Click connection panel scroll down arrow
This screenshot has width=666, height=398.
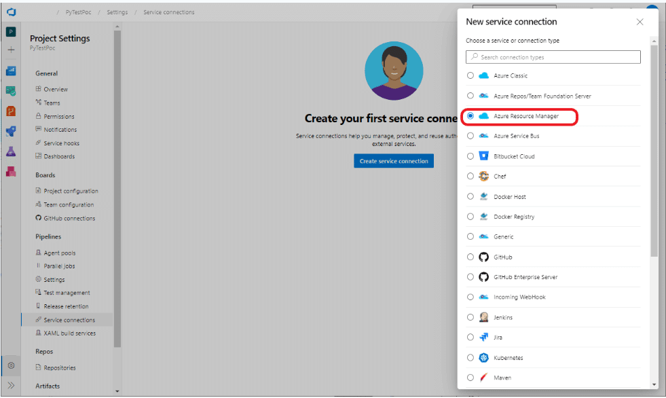[x=654, y=384]
